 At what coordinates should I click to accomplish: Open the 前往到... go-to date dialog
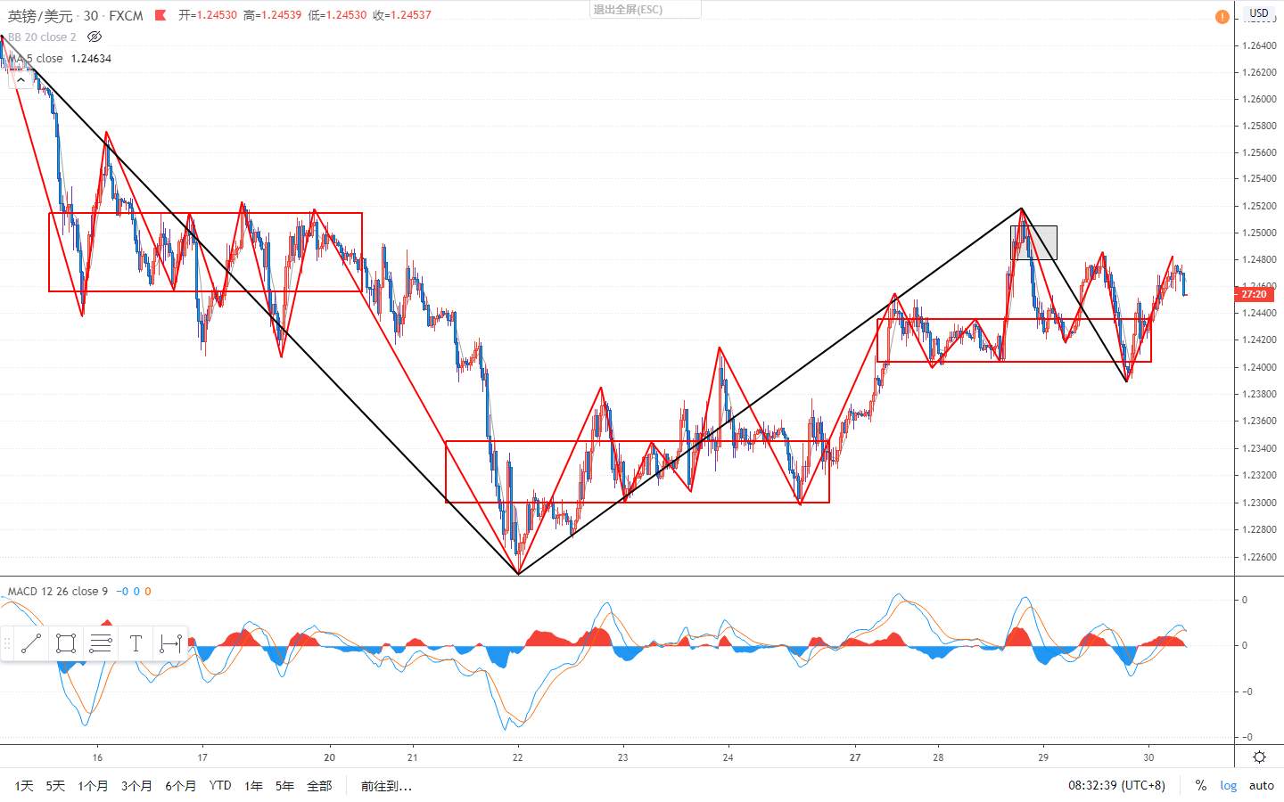point(386,785)
